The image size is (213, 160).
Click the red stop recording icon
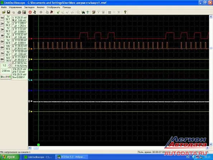30,12
